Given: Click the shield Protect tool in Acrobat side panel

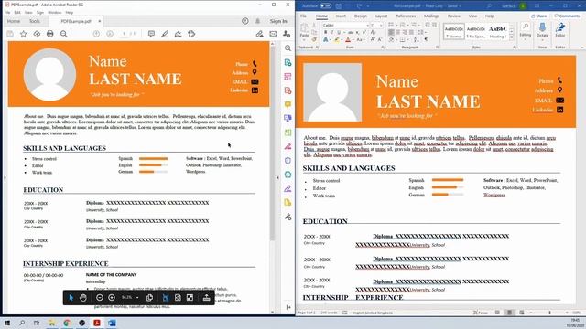Looking at the screenshot, I should [x=288, y=161].
